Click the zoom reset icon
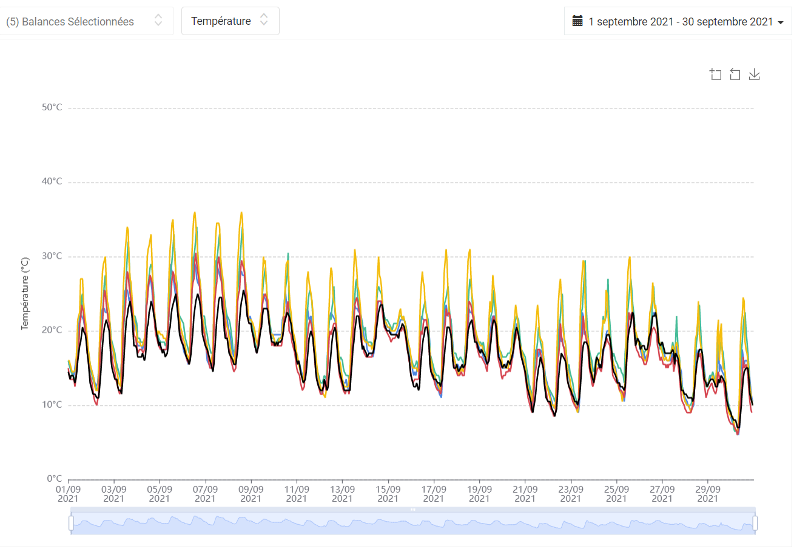This screenshot has width=794, height=549. [x=735, y=74]
